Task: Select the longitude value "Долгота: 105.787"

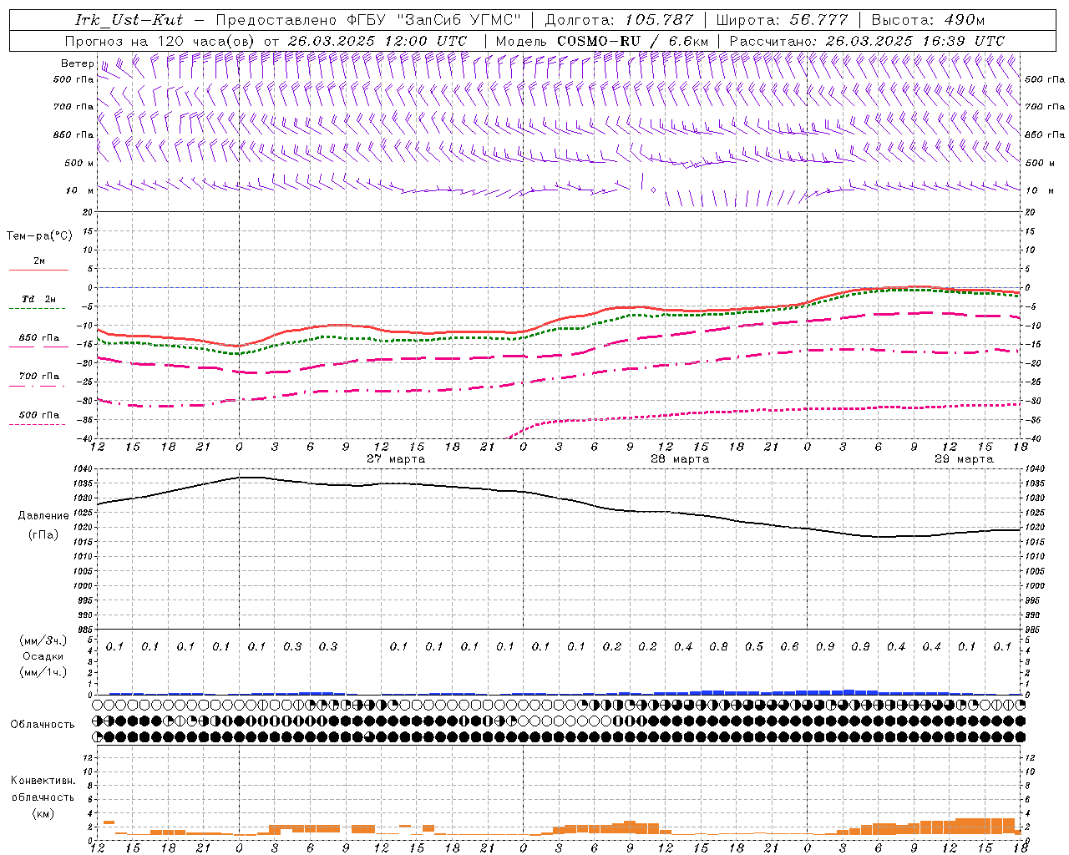Action: pos(619,20)
